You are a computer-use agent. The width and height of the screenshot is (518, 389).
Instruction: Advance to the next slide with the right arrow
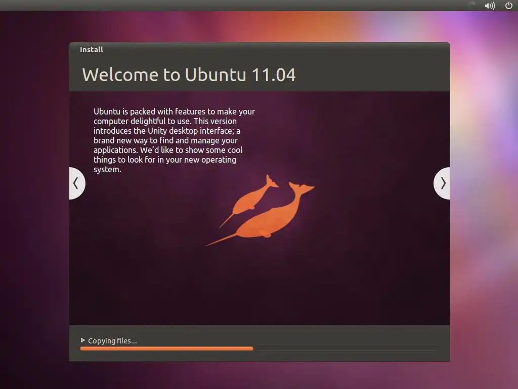[442, 183]
